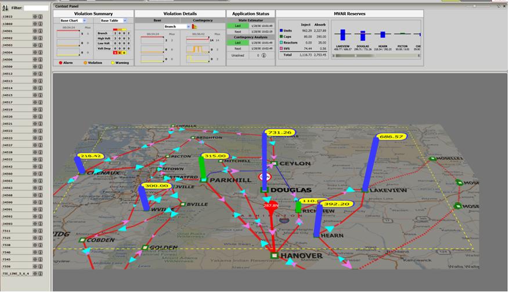
Task: Click the info icon for item 34512
Action: pos(41,74)
